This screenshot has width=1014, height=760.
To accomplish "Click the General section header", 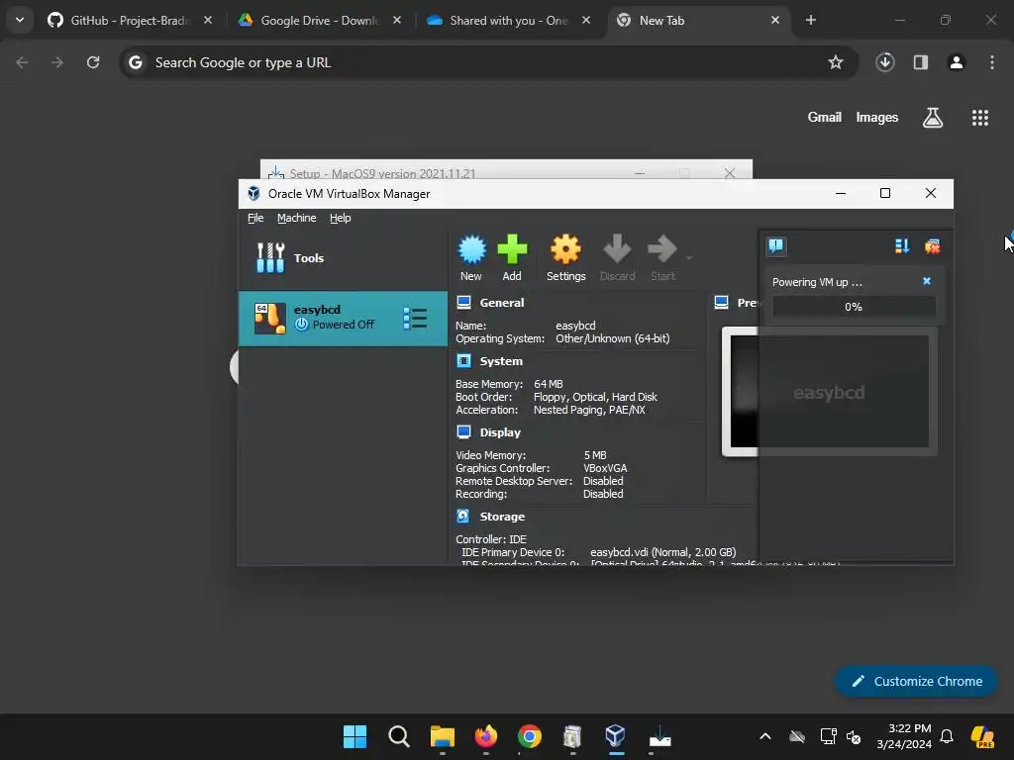I will coord(502,303).
